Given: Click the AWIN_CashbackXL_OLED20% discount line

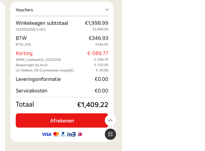Looking at the screenshot, I should [x=38, y=59].
